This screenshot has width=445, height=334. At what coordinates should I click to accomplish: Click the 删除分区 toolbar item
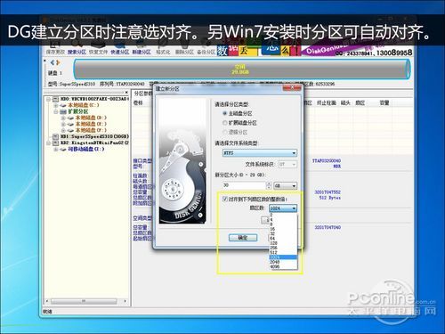tap(184, 52)
